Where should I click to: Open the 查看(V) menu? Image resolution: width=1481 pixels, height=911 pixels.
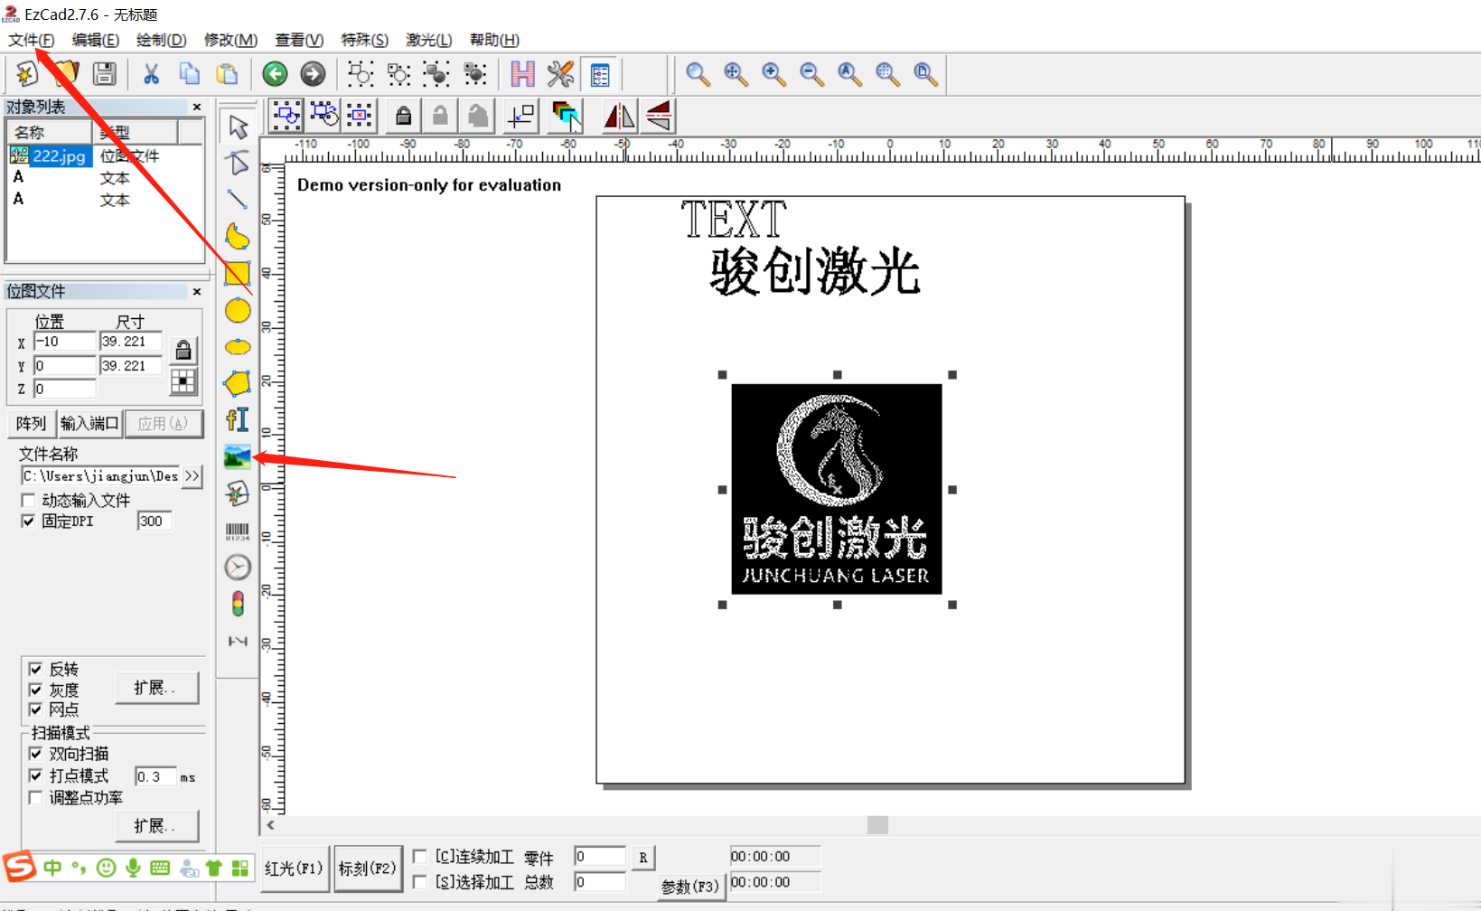299,40
